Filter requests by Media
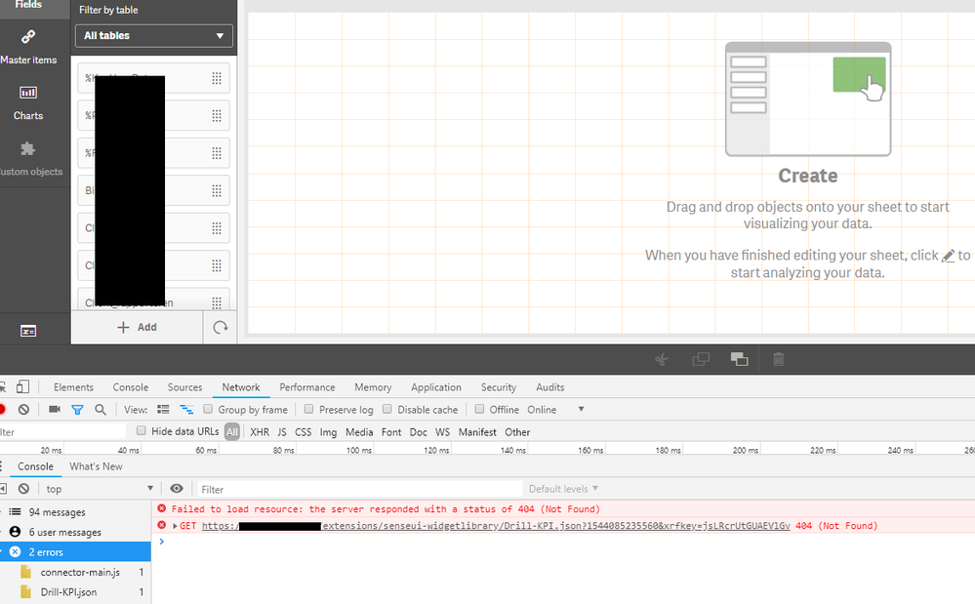The width and height of the screenshot is (975, 604). tap(359, 432)
